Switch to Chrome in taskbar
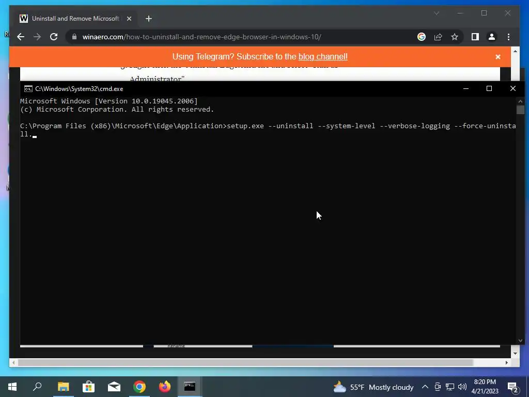 tap(139, 387)
